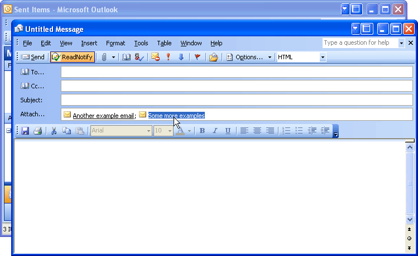
Task: Click the Send button
Action: (33, 57)
